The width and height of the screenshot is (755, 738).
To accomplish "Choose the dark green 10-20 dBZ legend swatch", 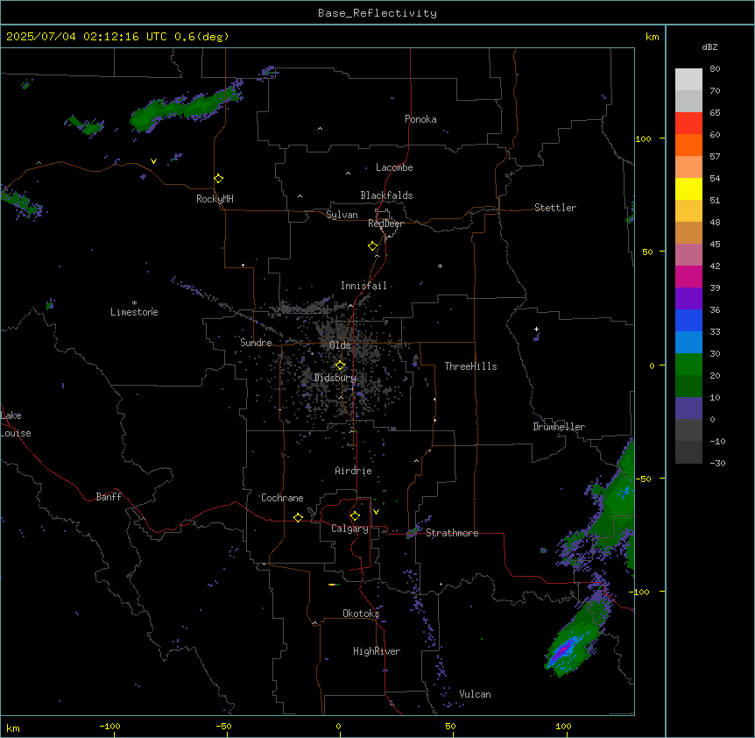I will tap(688, 386).
